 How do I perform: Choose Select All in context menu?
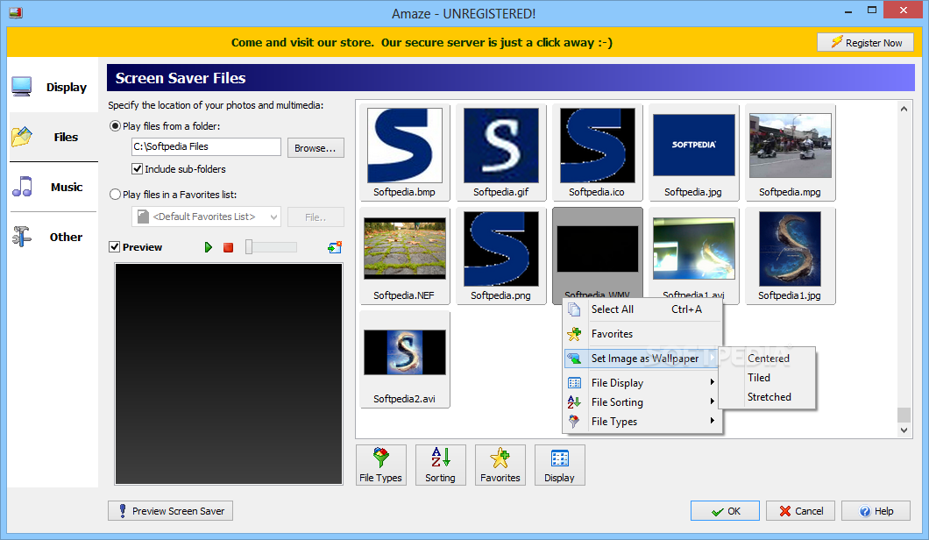click(642, 309)
